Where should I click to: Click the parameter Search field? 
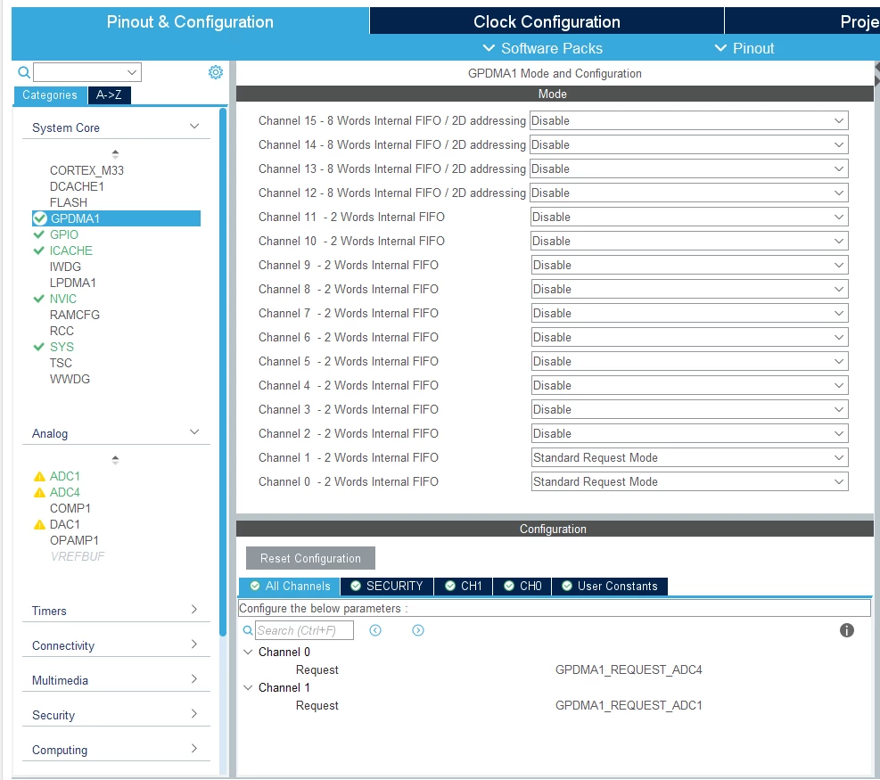[x=304, y=630]
